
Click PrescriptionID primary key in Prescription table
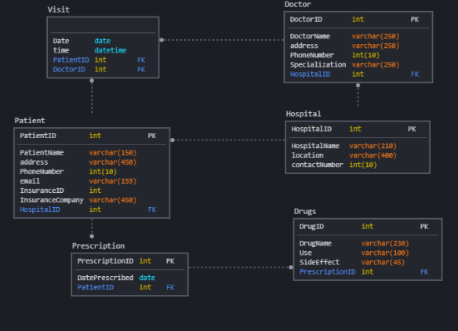tap(105, 261)
